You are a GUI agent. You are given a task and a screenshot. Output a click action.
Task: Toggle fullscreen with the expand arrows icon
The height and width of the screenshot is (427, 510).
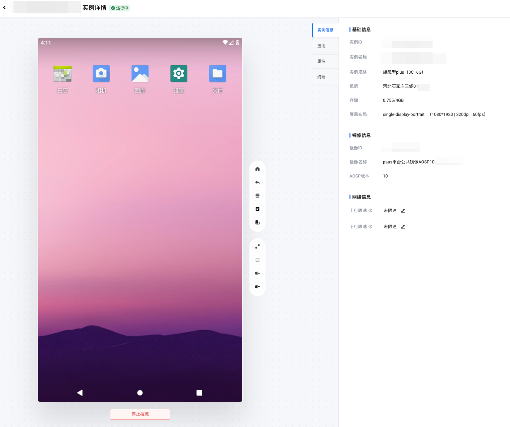click(258, 246)
